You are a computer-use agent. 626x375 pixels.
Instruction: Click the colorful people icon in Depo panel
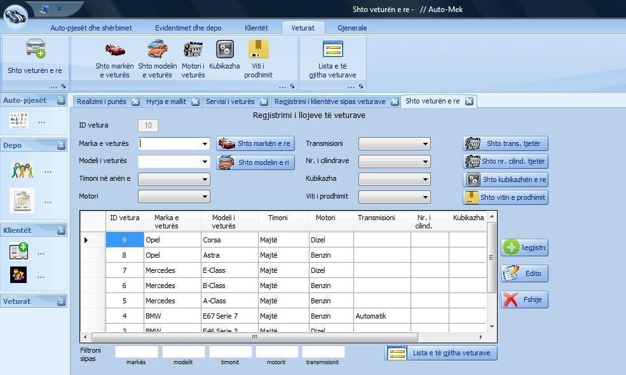pos(22,170)
